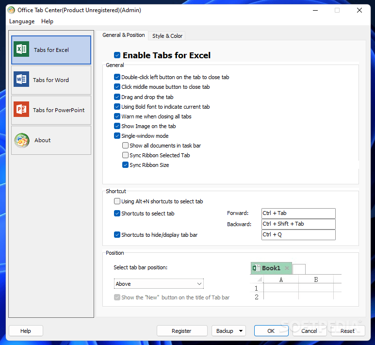Click the Backward shortcut field Ctrl + Shift + Tab

click(x=298, y=224)
